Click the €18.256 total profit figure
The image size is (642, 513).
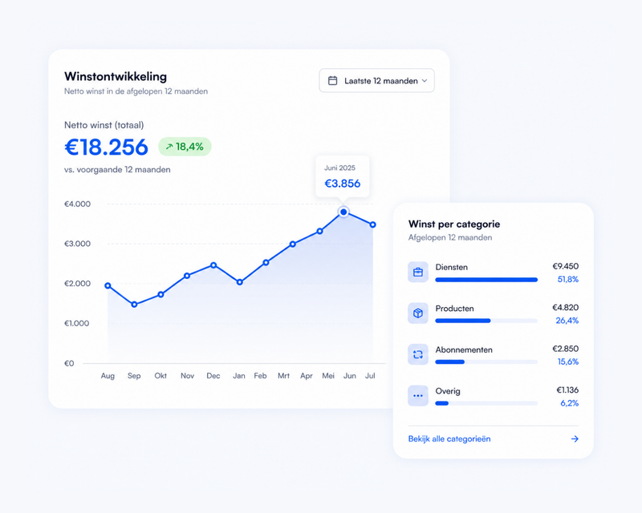click(107, 147)
